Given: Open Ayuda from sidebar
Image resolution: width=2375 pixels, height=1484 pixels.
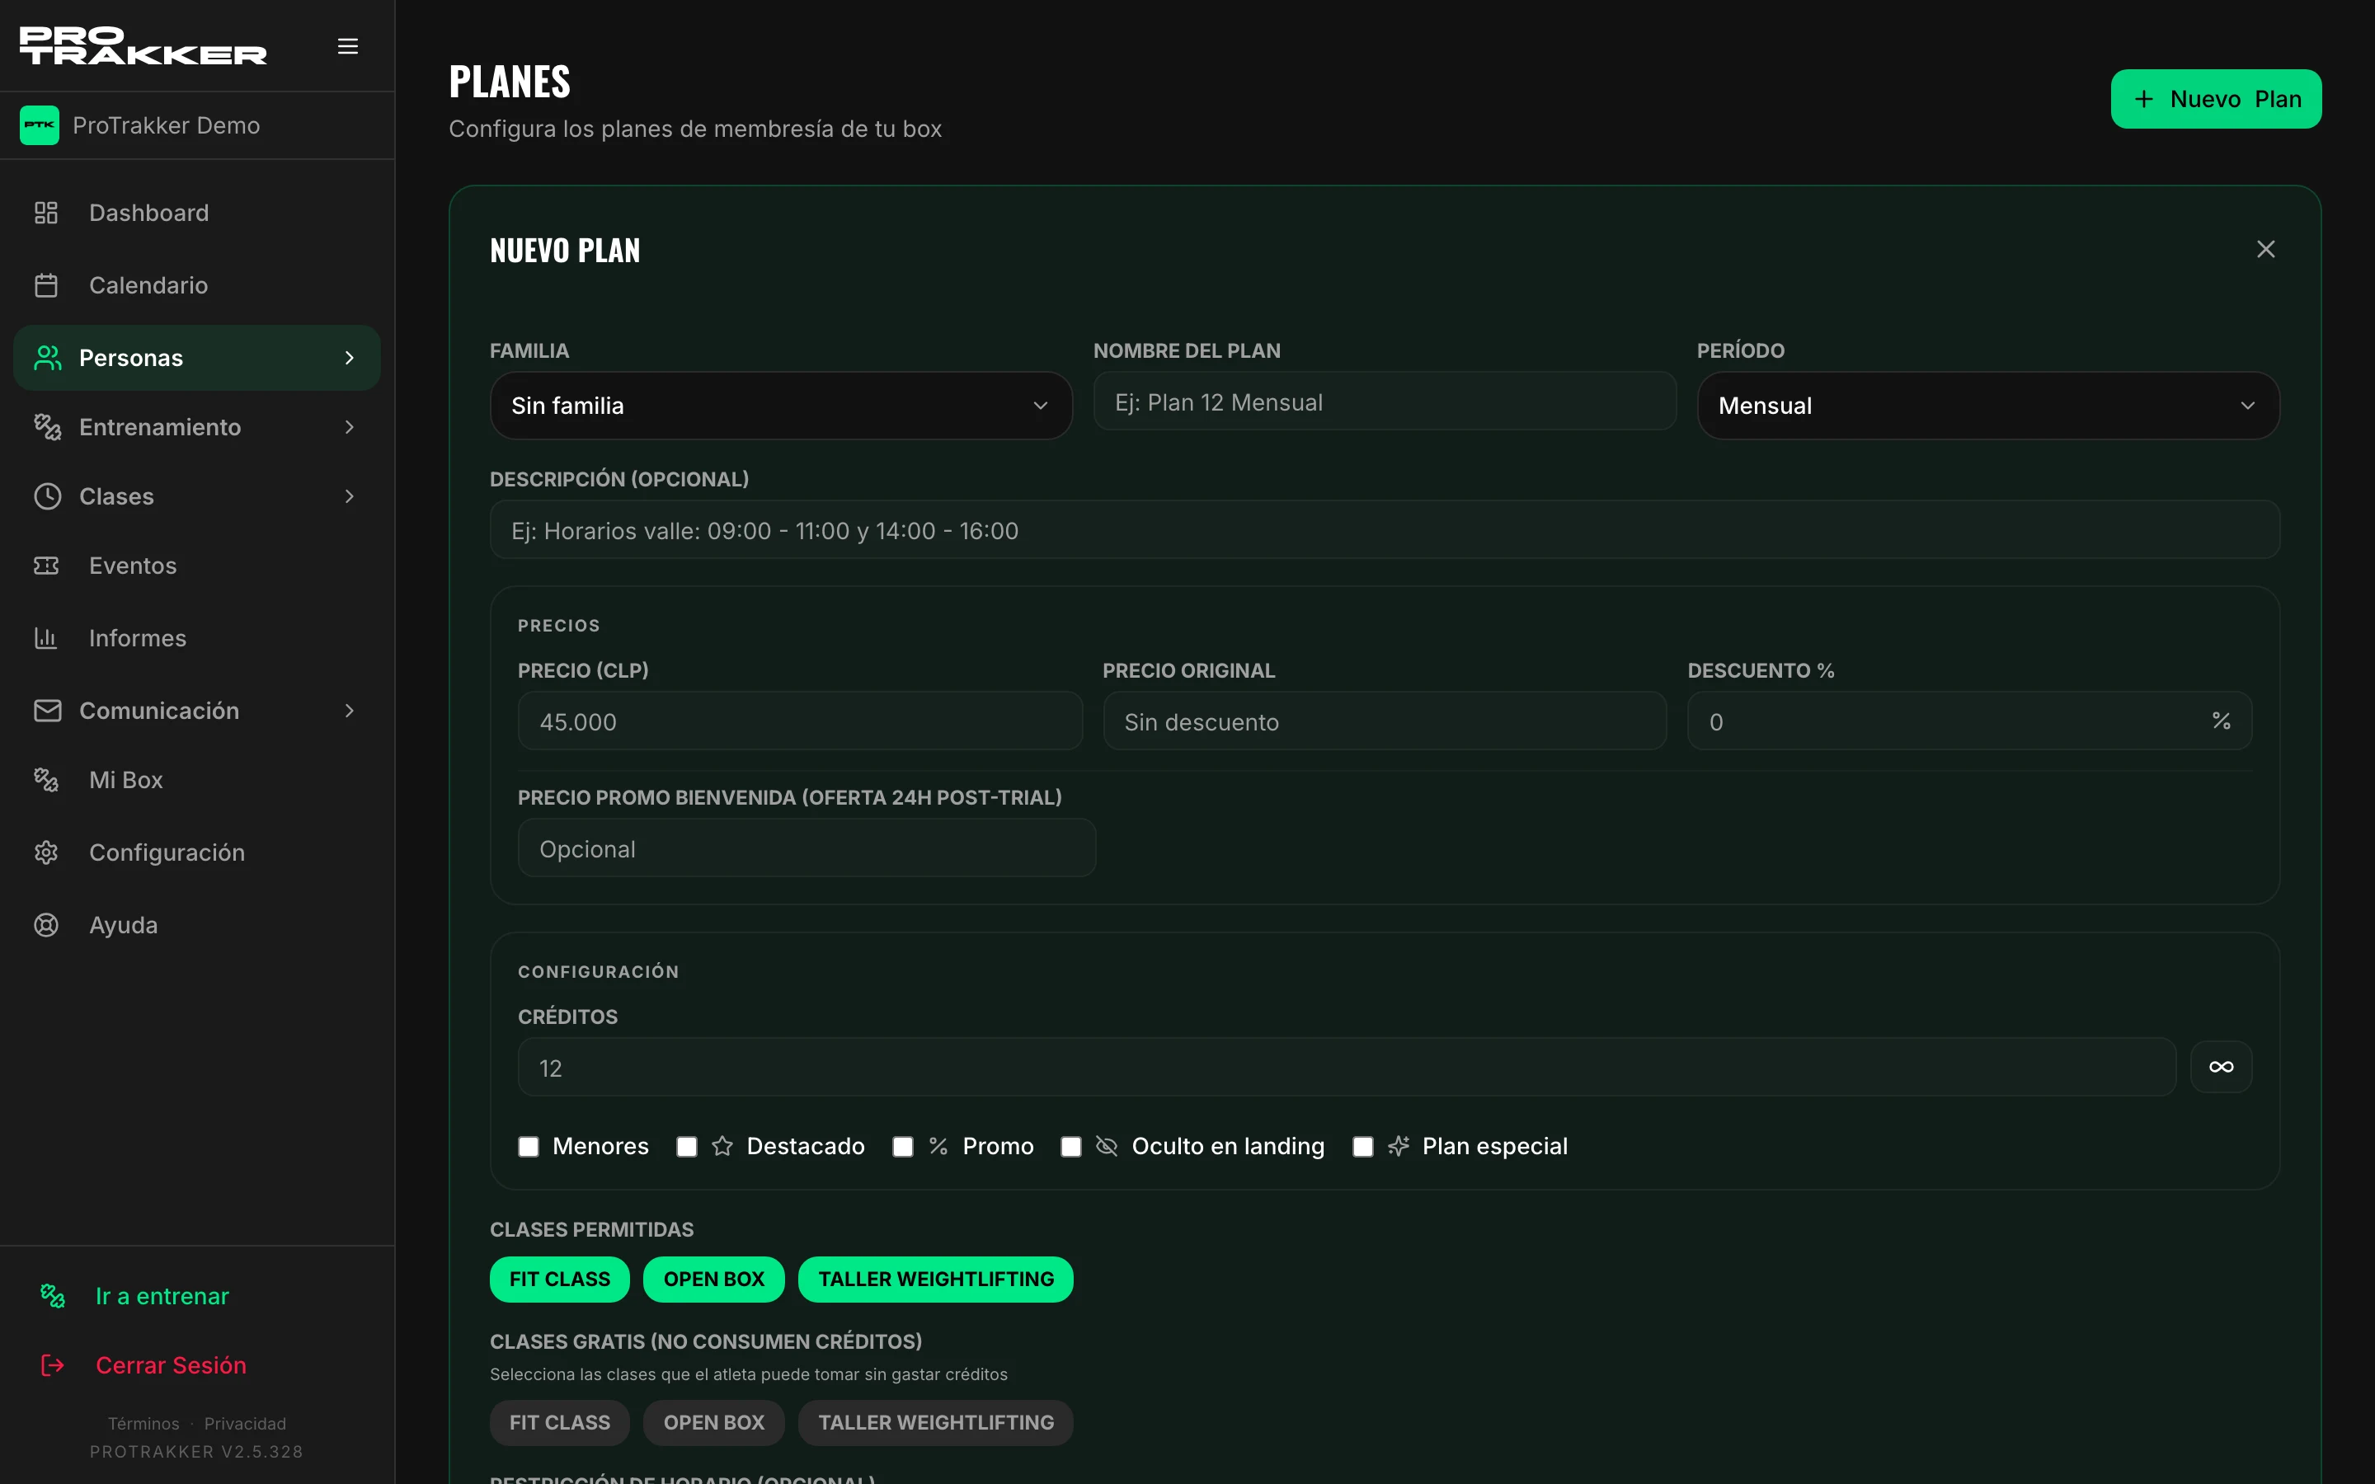Looking at the screenshot, I should 196,926.
